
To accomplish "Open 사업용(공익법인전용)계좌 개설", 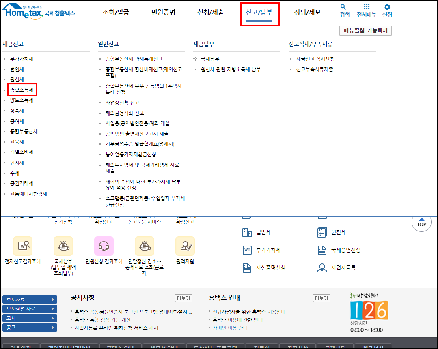I will coord(138,123).
